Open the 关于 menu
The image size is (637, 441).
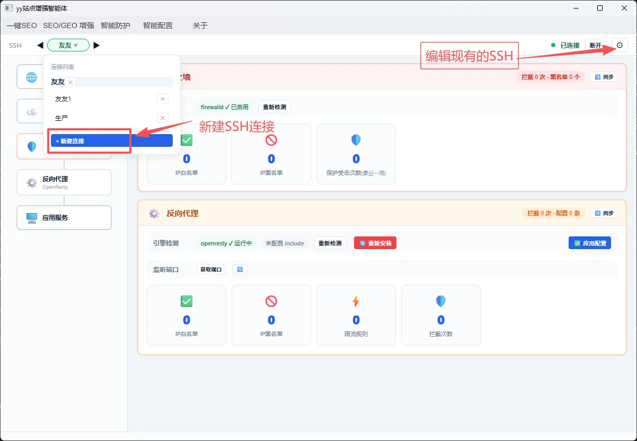(x=200, y=25)
